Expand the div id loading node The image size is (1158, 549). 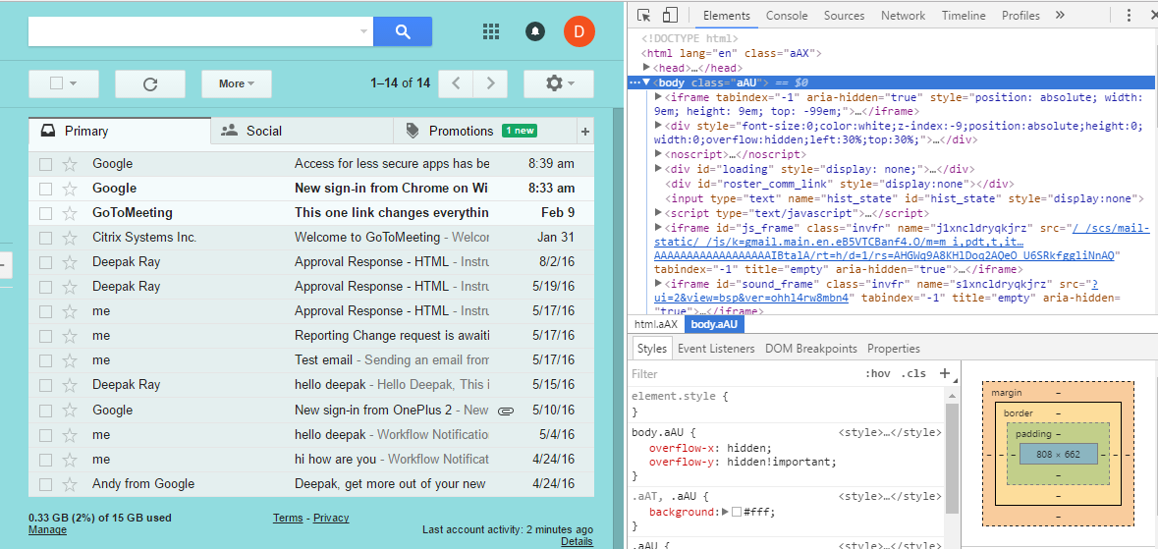click(659, 169)
